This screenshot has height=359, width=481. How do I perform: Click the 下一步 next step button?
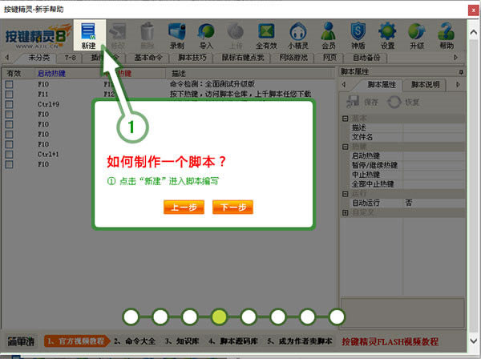tap(232, 208)
